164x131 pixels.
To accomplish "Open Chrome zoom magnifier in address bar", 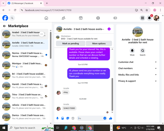I will (141, 10).
